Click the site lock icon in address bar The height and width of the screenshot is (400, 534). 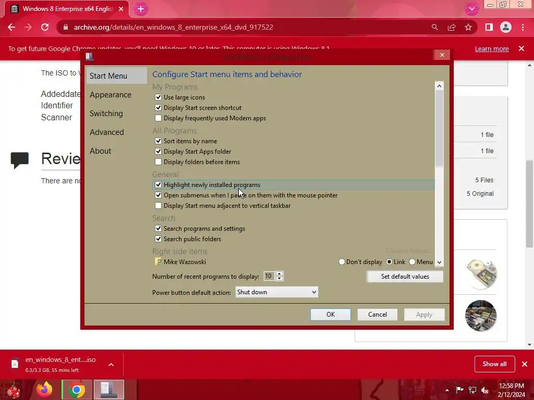pos(66,27)
